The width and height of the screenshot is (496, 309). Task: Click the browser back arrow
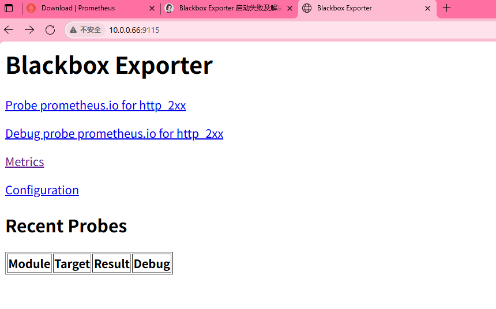9,30
